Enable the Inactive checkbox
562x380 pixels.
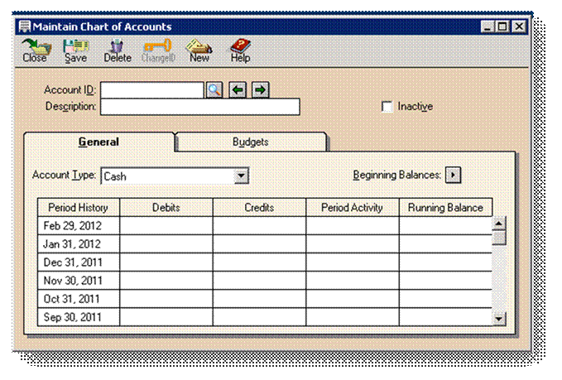[387, 107]
